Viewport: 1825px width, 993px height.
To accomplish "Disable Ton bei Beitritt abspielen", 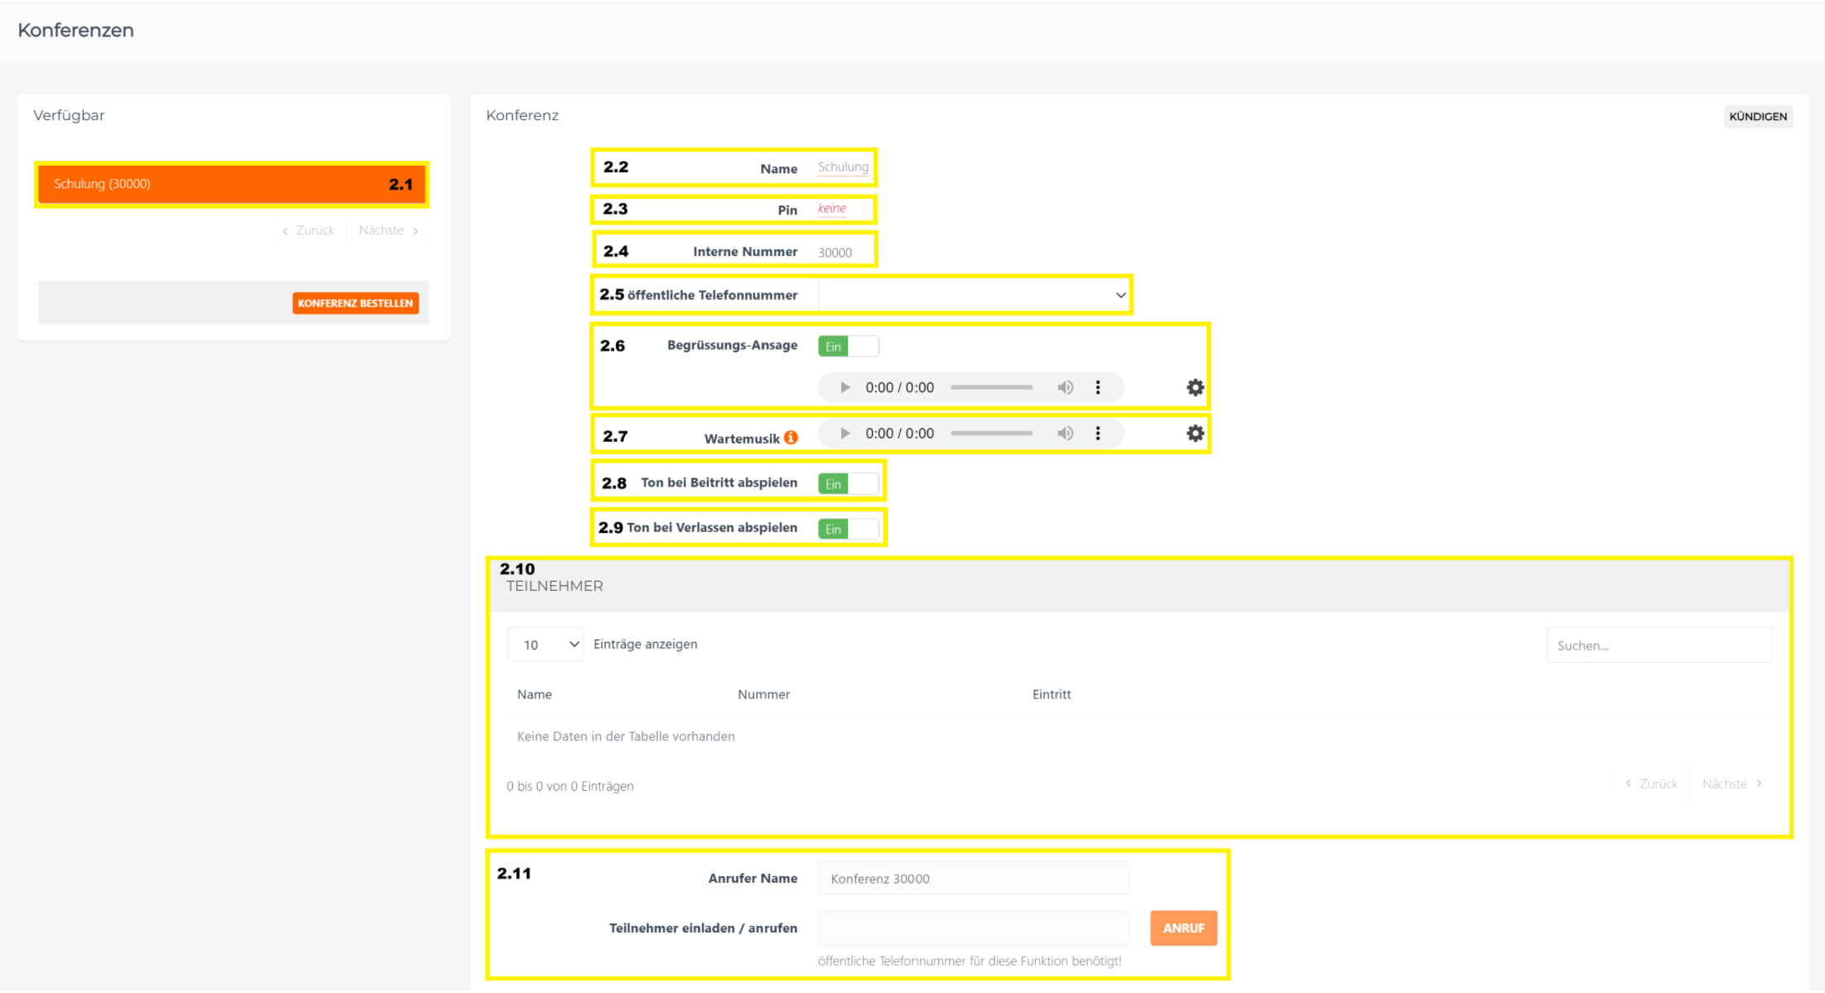I will 848,484.
